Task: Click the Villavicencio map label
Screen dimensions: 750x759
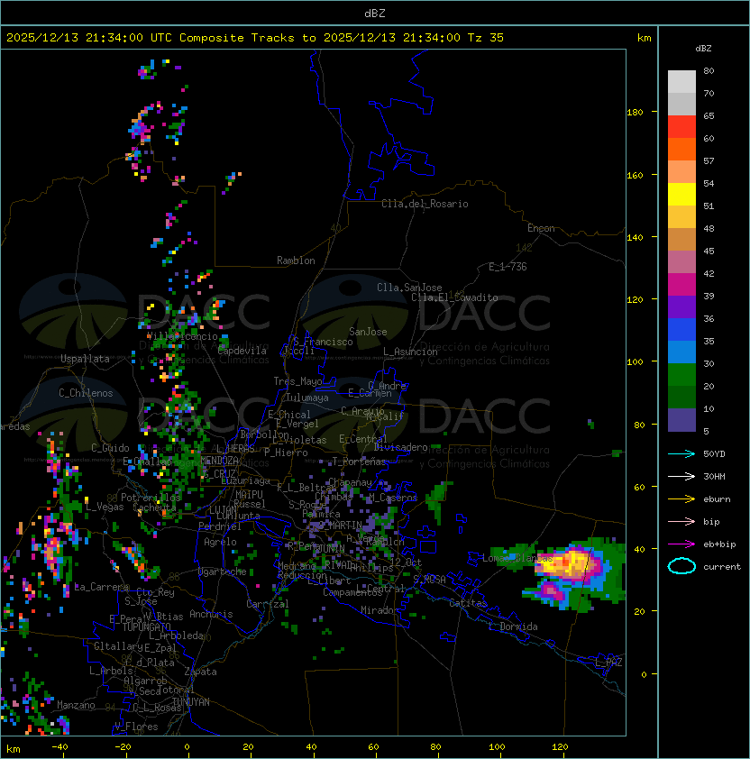Action: click(x=182, y=336)
